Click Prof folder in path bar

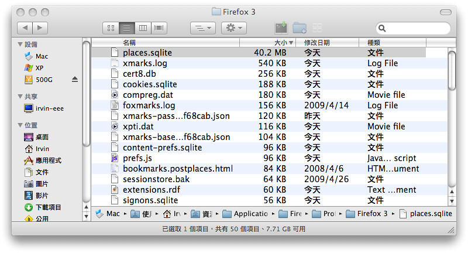[x=324, y=214]
